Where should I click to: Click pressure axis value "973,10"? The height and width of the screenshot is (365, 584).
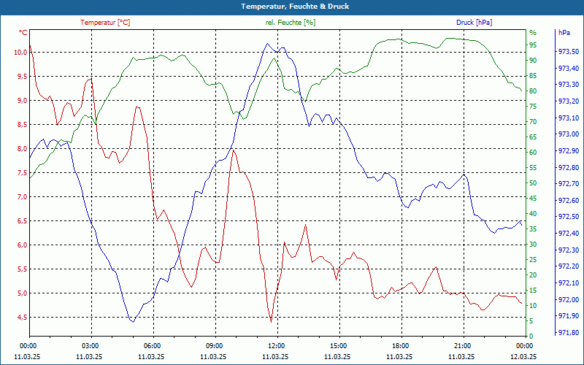click(569, 118)
